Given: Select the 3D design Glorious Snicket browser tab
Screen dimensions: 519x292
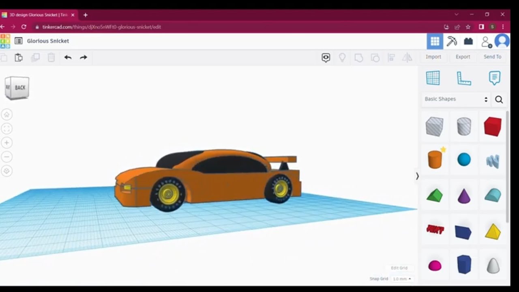Looking at the screenshot, I should click(x=39, y=15).
